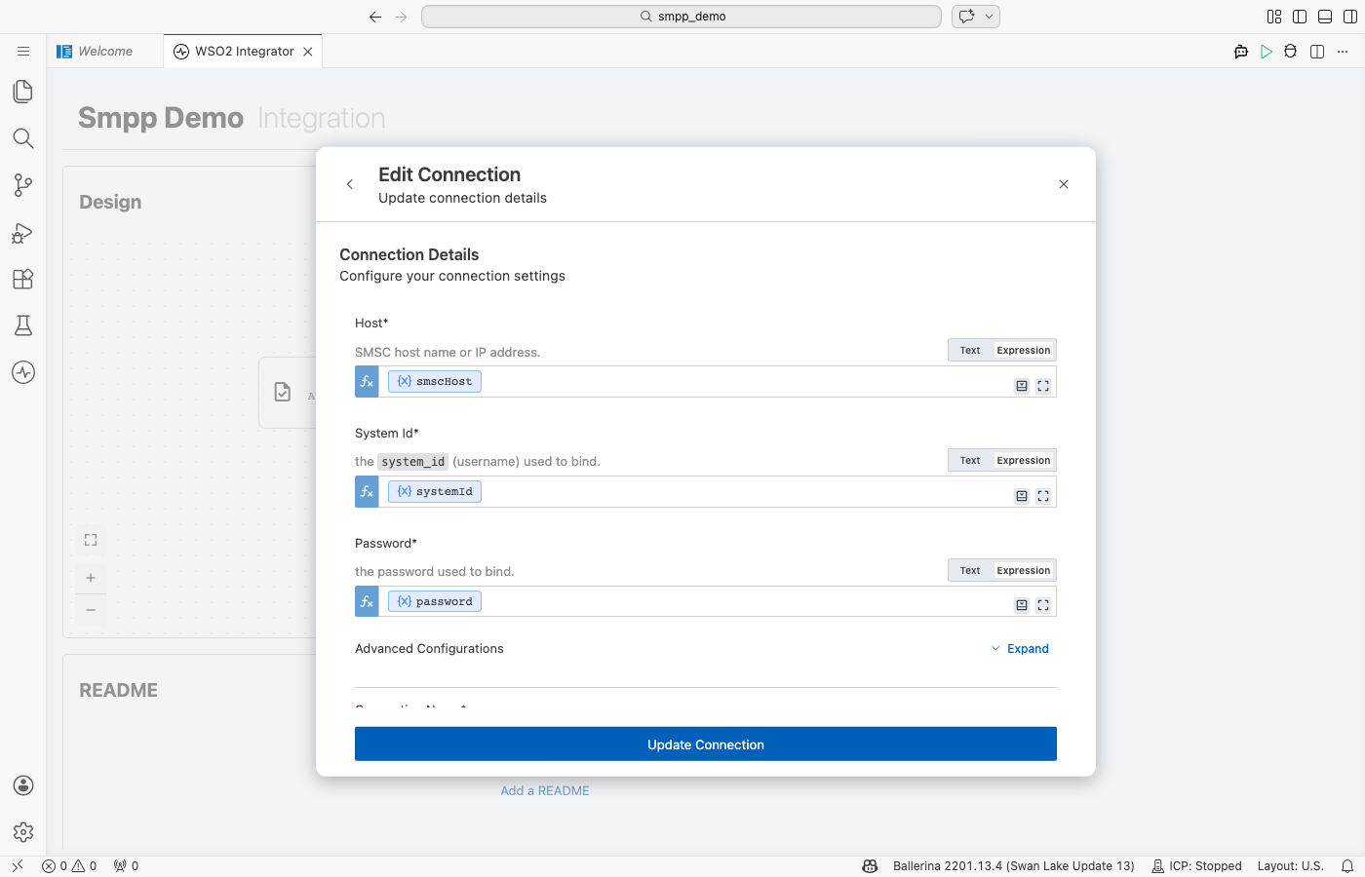This screenshot has height=877, width=1365.
Task: Click fx icon on System Id field
Action: [x=367, y=492]
